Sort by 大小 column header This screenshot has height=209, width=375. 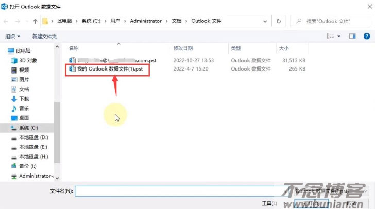click(x=284, y=48)
